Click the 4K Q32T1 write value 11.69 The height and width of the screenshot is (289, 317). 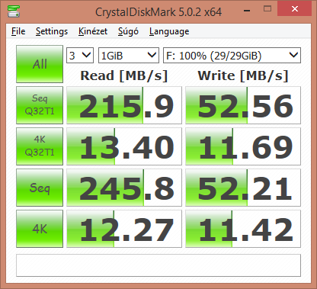coord(243,146)
